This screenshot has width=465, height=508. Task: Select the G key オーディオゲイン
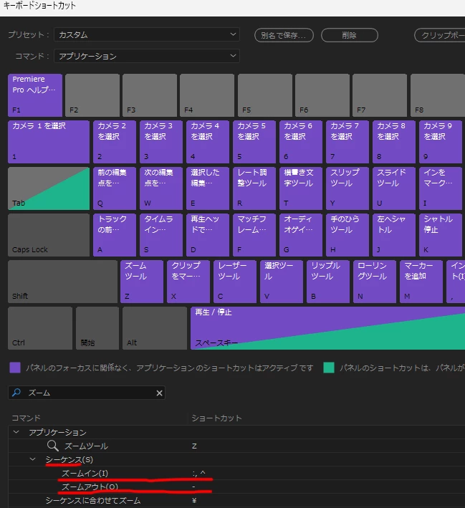pyautogui.click(x=301, y=235)
